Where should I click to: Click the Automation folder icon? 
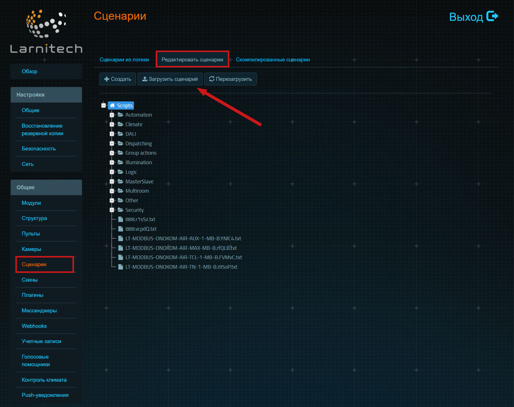point(121,115)
